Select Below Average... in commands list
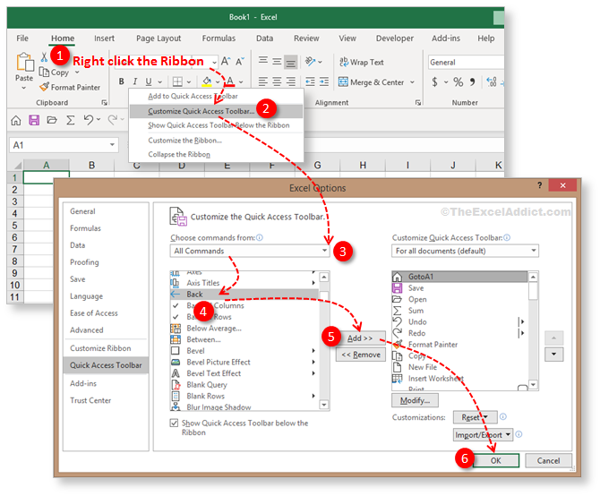Image resolution: width=600 pixels, height=496 pixels. (x=244, y=328)
